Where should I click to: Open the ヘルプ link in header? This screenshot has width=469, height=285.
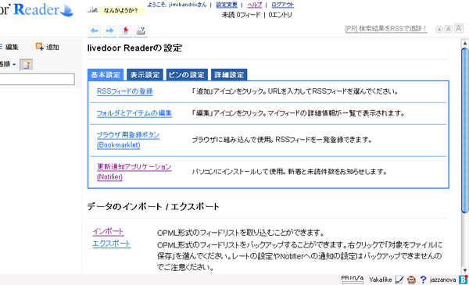click(x=255, y=5)
